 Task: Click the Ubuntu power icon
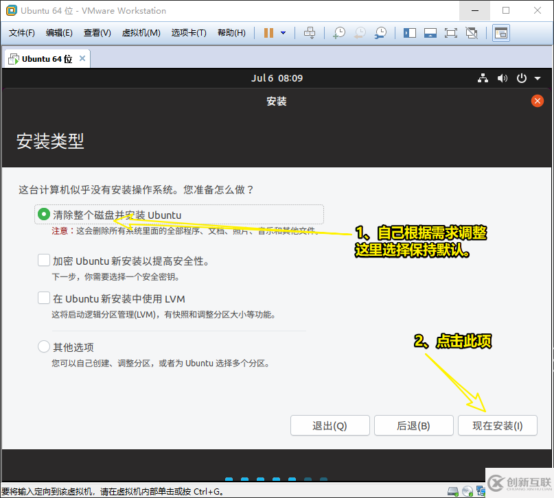click(522, 78)
